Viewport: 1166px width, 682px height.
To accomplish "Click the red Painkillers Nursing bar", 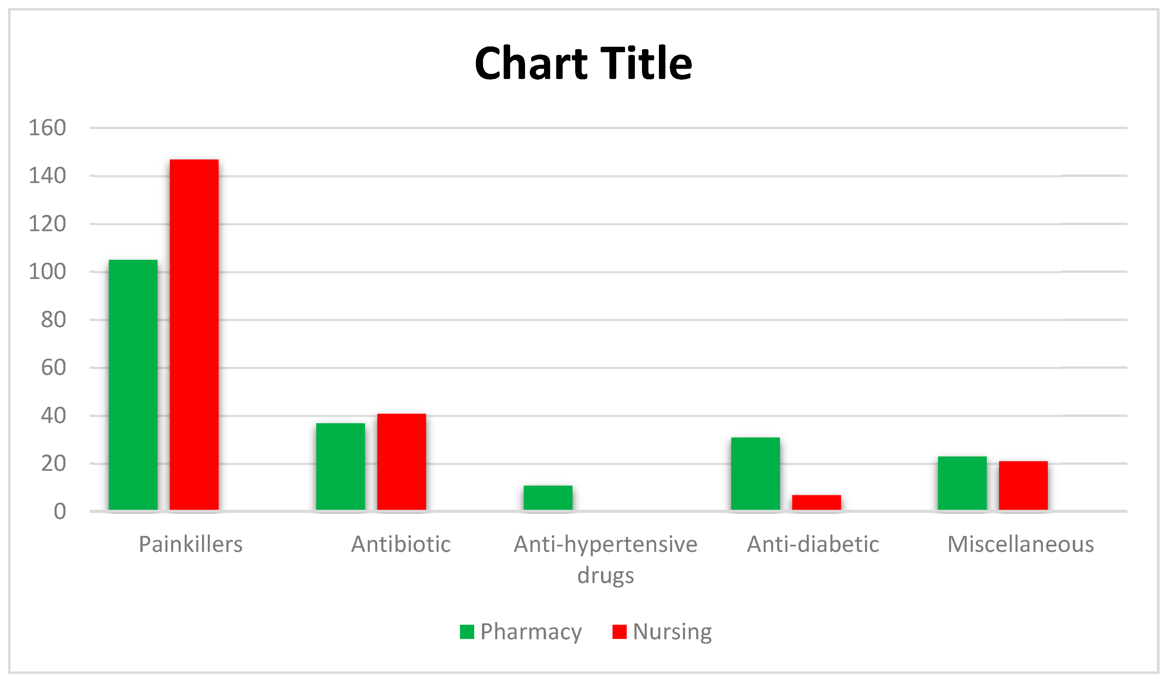I will point(194,335).
